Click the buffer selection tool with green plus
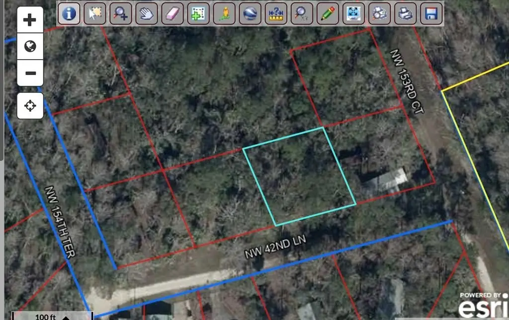Image resolution: width=509 pixels, height=320 pixels. (x=198, y=13)
